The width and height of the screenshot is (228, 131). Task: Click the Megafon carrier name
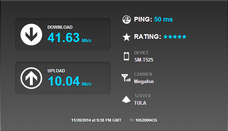[x=144, y=81]
